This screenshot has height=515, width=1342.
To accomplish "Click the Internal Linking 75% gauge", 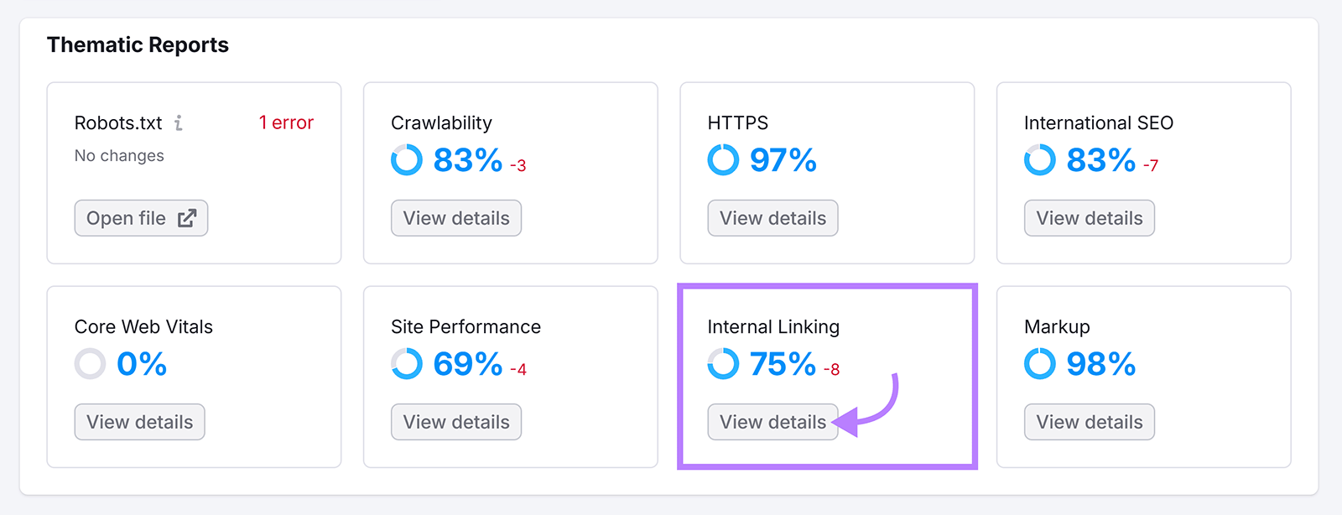I will (x=722, y=364).
